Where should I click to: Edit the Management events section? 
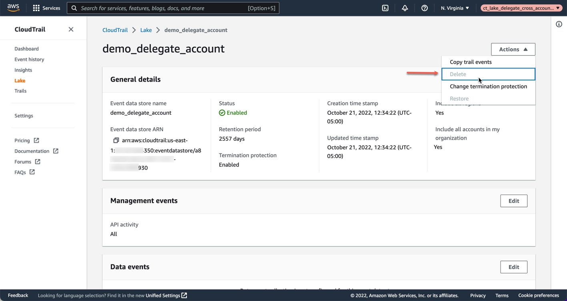pos(513,201)
